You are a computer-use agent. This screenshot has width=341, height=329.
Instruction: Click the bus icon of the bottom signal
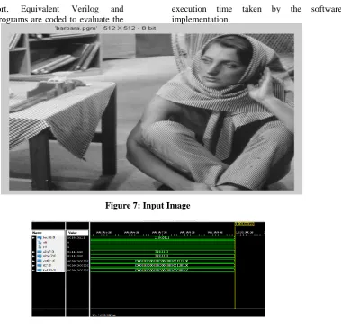[x=40, y=271]
